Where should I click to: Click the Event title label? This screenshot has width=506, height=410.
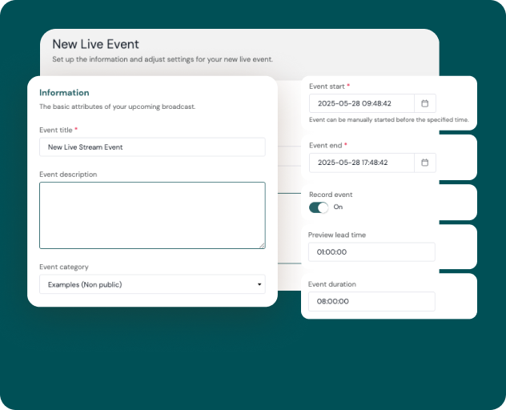(56, 130)
